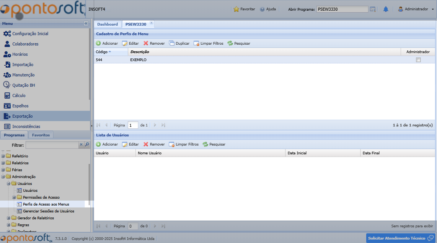Open the Favoritos tab
437x243 pixels.
click(41, 135)
